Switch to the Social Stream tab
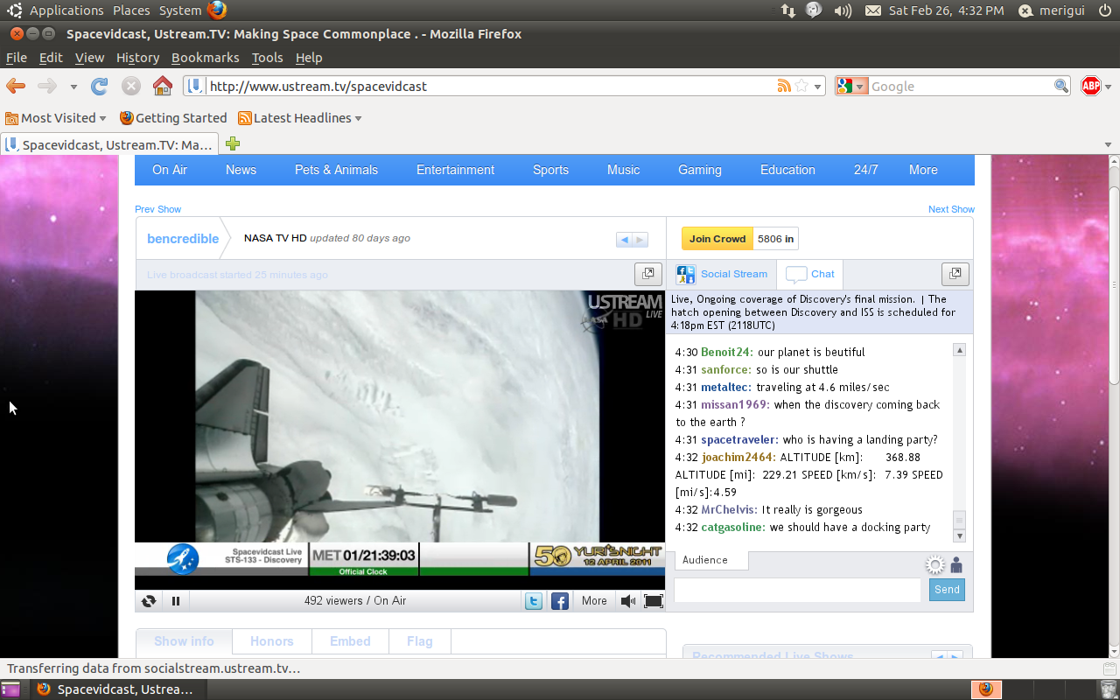Viewport: 1120px width, 700px height. coord(722,274)
